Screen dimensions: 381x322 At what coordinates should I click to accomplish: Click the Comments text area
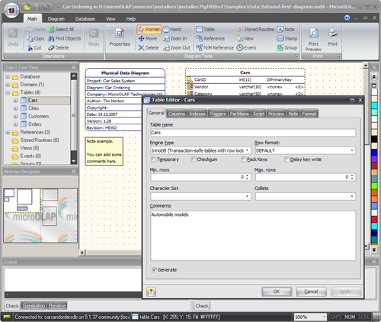253,236
